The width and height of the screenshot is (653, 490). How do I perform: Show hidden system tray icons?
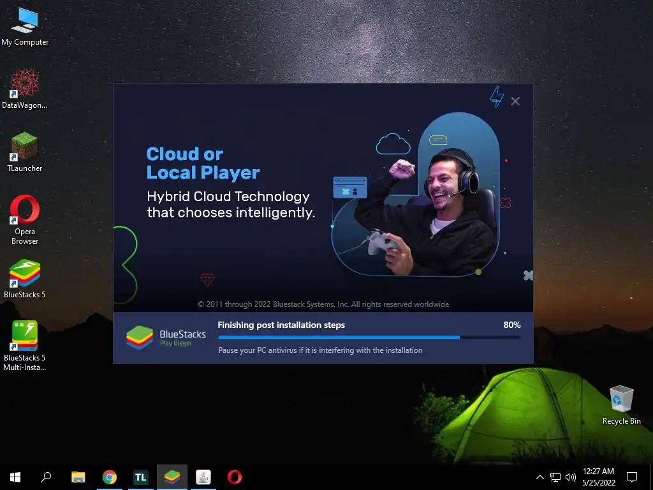539,477
